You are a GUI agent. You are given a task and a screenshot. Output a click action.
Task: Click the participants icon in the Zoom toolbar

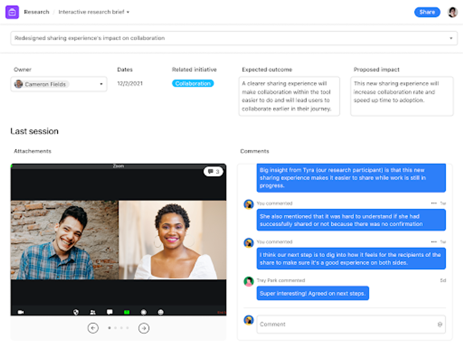[x=93, y=312]
